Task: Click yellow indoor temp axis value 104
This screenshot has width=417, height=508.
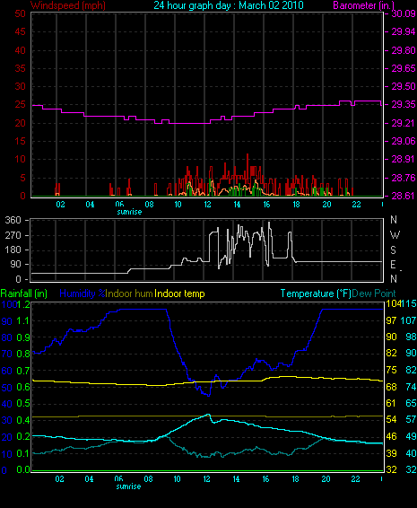Action: [x=393, y=303]
